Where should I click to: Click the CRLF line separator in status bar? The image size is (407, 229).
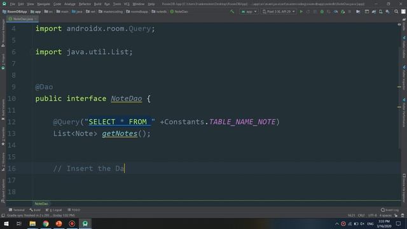[361, 215]
